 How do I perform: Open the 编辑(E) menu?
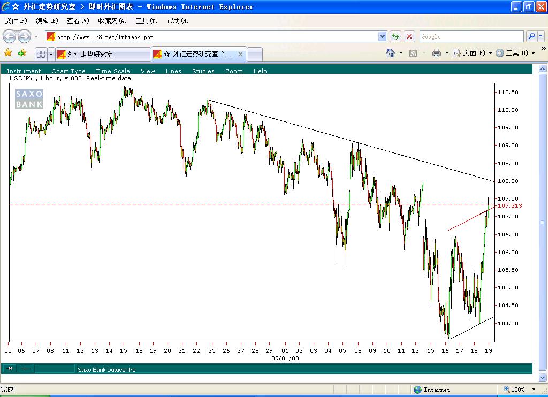[x=47, y=21]
